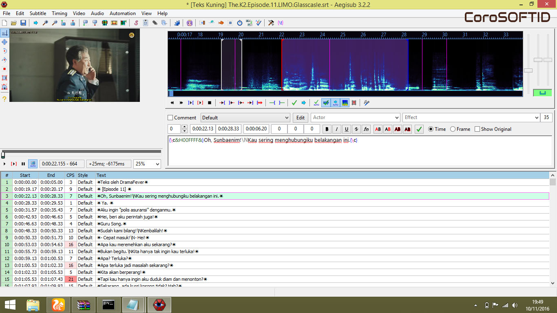This screenshot has height=313, width=557.
Task: Toggle karaoke mode microphone icon
Action: pyautogui.click(x=367, y=103)
